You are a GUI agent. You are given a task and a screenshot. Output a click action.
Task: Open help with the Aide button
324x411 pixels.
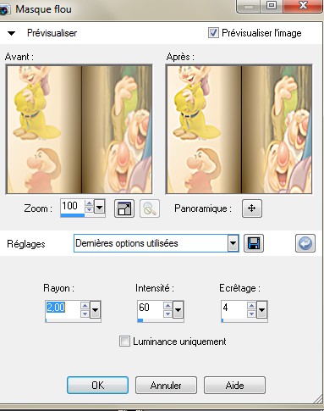(x=234, y=385)
